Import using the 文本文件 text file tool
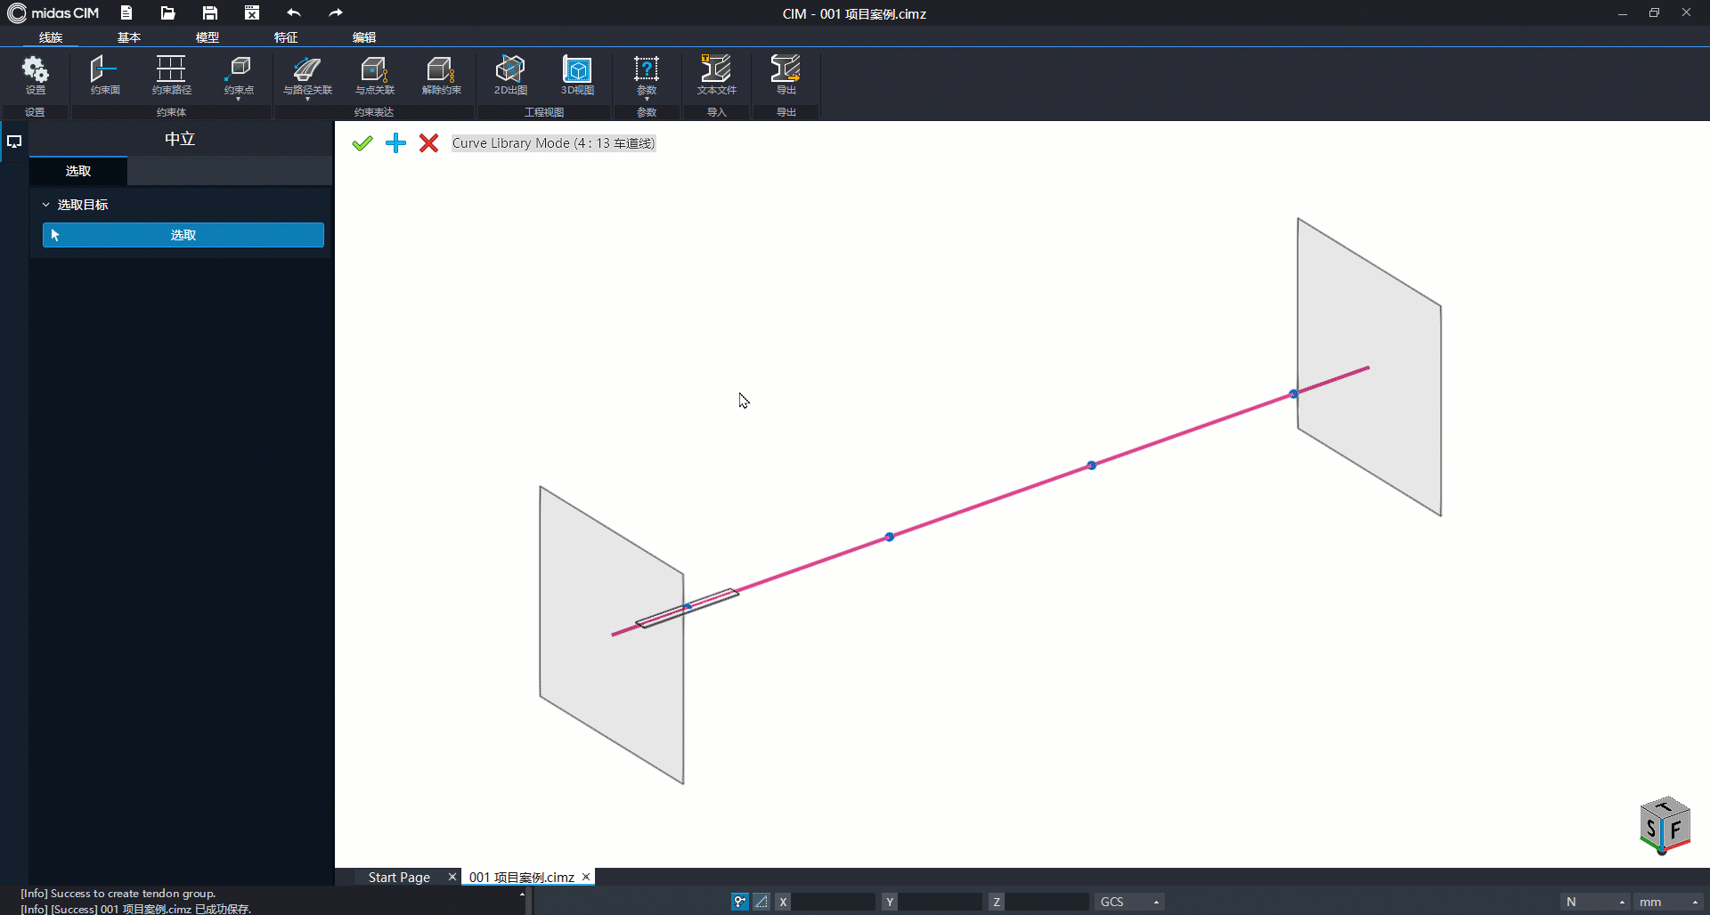Image resolution: width=1710 pixels, height=915 pixels. click(716, 75)
